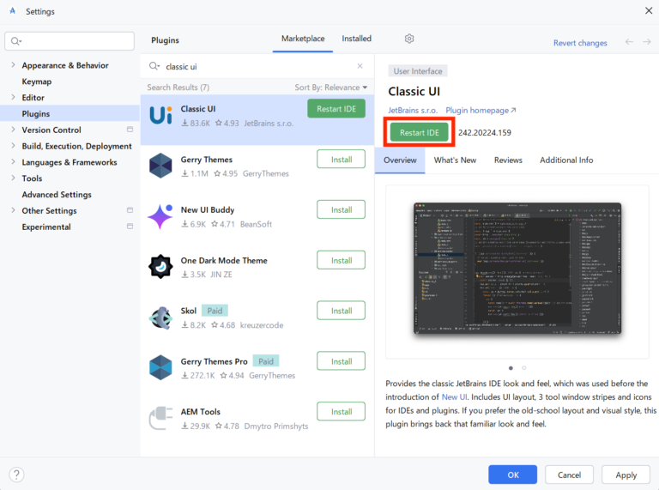The width and height of the screenshot is (659, 490).
Task: Expand the Other Settings node
Action: 13,210
